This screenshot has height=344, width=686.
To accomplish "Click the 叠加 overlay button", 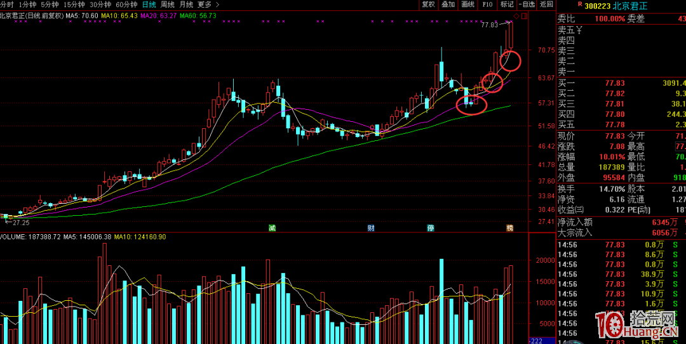I will point(448,4).
